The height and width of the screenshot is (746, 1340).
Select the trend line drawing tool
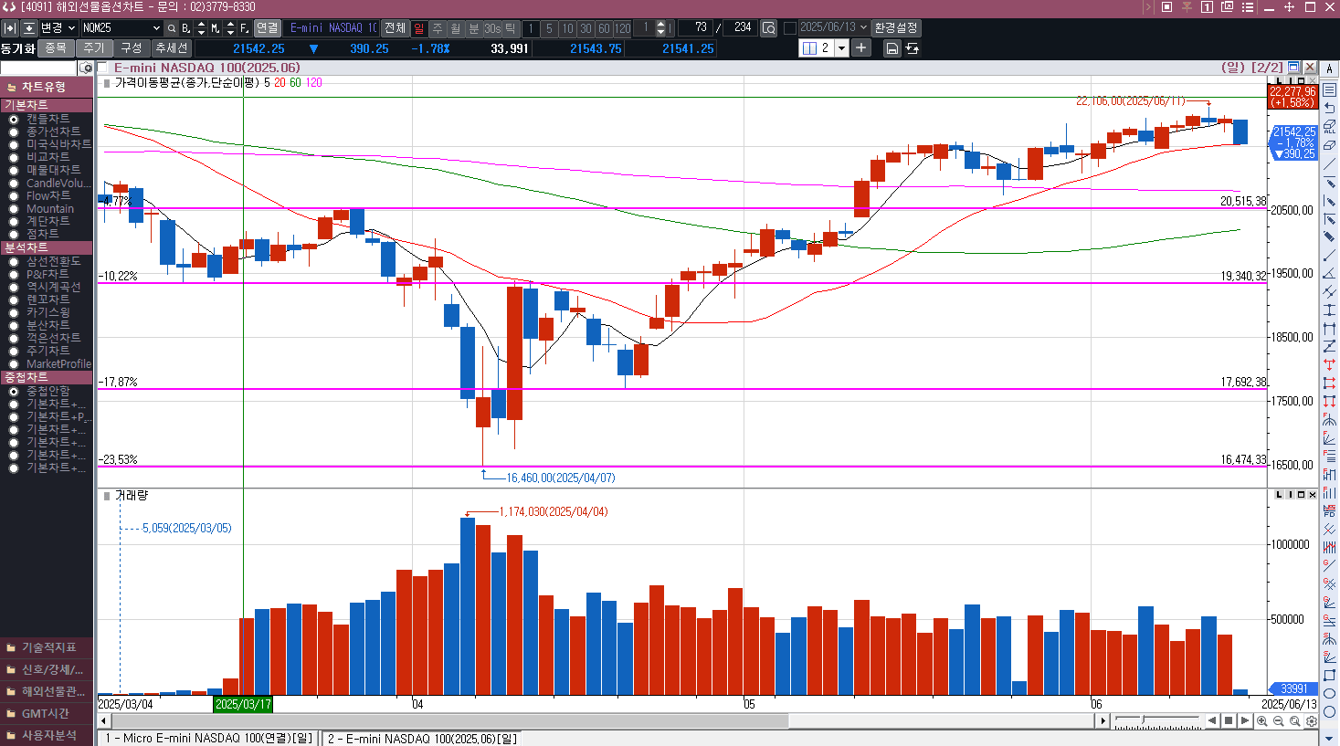coord(1329,164)
